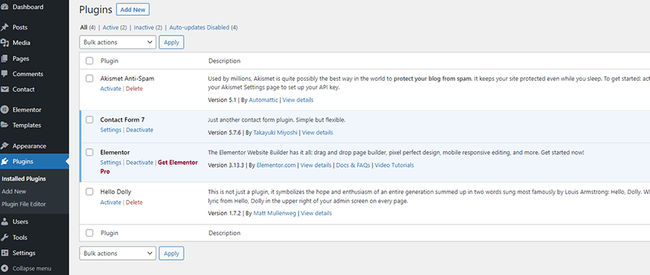
Task: Open Plugin File Editor submenu item
Action: (23, 204)
